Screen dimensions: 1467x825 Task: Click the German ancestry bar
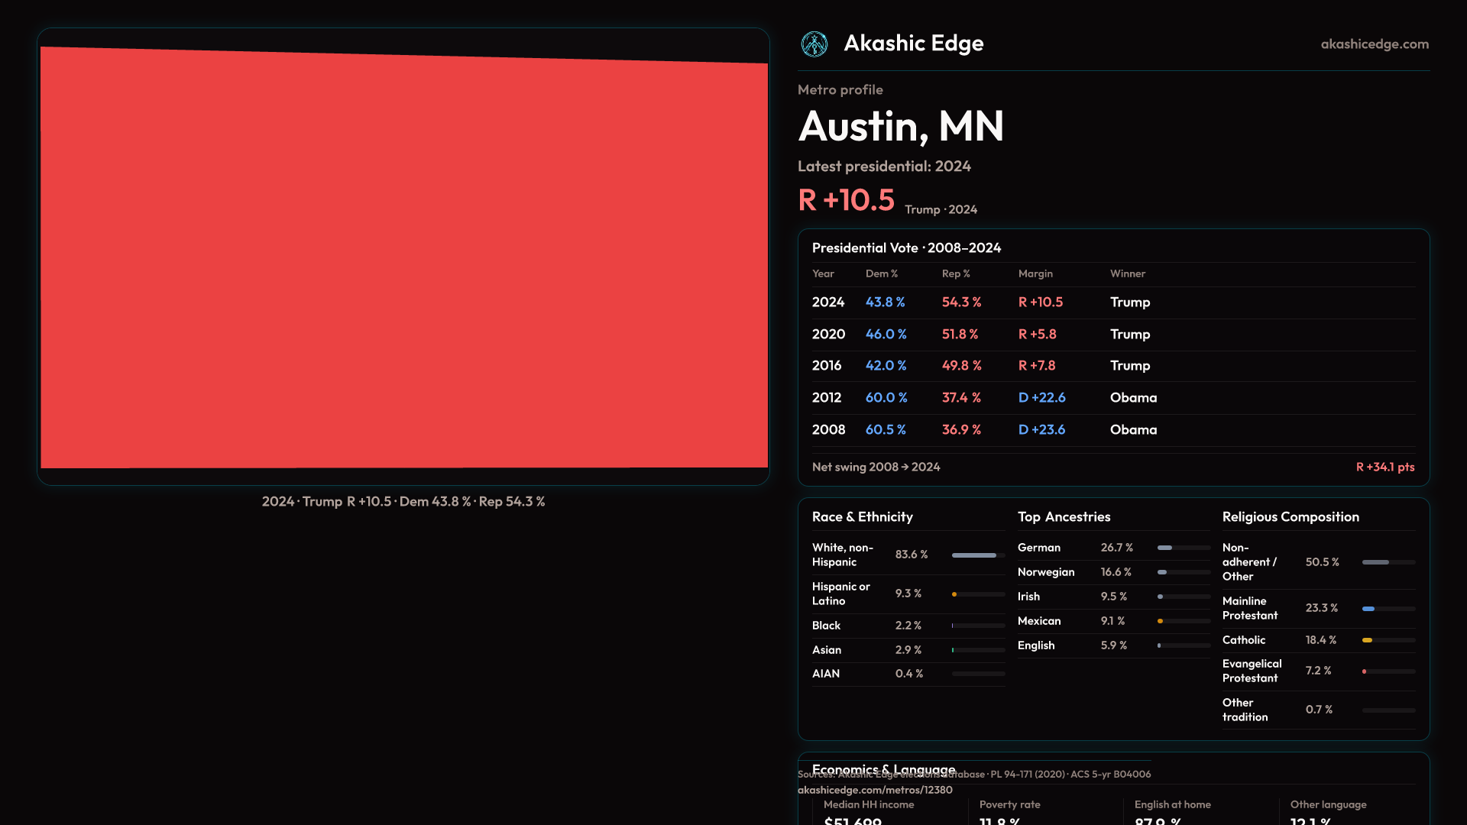[x=1164, y=548]
